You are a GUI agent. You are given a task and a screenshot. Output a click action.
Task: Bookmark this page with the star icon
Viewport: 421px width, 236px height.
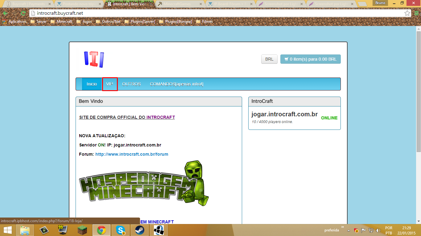point(407,13)
